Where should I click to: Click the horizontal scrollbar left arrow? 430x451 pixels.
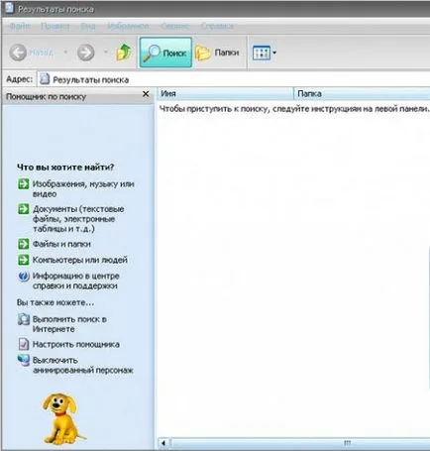(163, 443)
